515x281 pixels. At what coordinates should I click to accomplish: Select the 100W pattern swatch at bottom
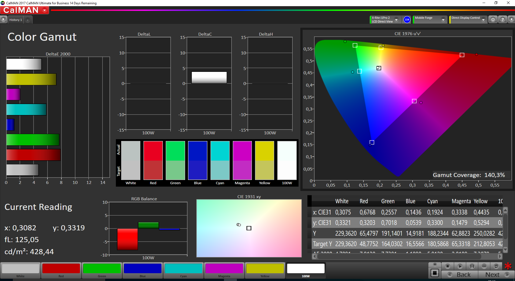click(x=306, y=270)
